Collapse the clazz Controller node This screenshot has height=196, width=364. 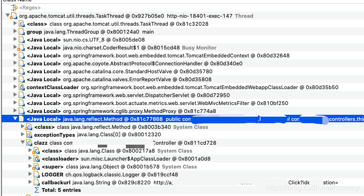click(x=22, y=142)
